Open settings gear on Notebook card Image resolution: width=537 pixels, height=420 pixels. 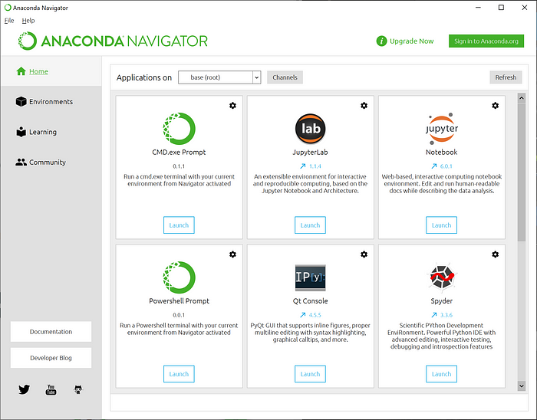[496, 105]
